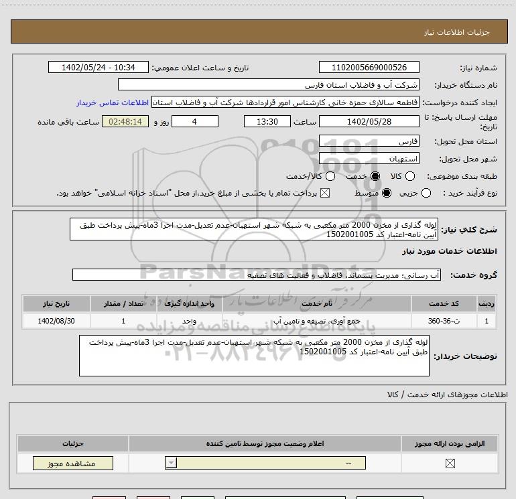Click the نام خدمت column header

pos(317,304)
